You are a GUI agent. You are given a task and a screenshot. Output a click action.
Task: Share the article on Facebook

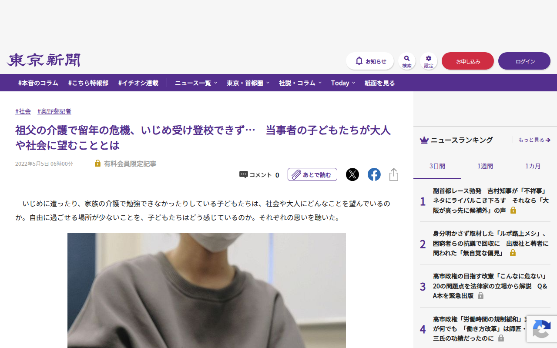pos(374,174)
